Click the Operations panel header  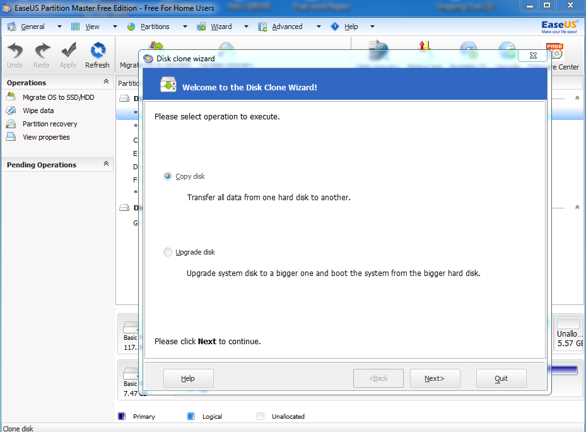pos(58,82)
